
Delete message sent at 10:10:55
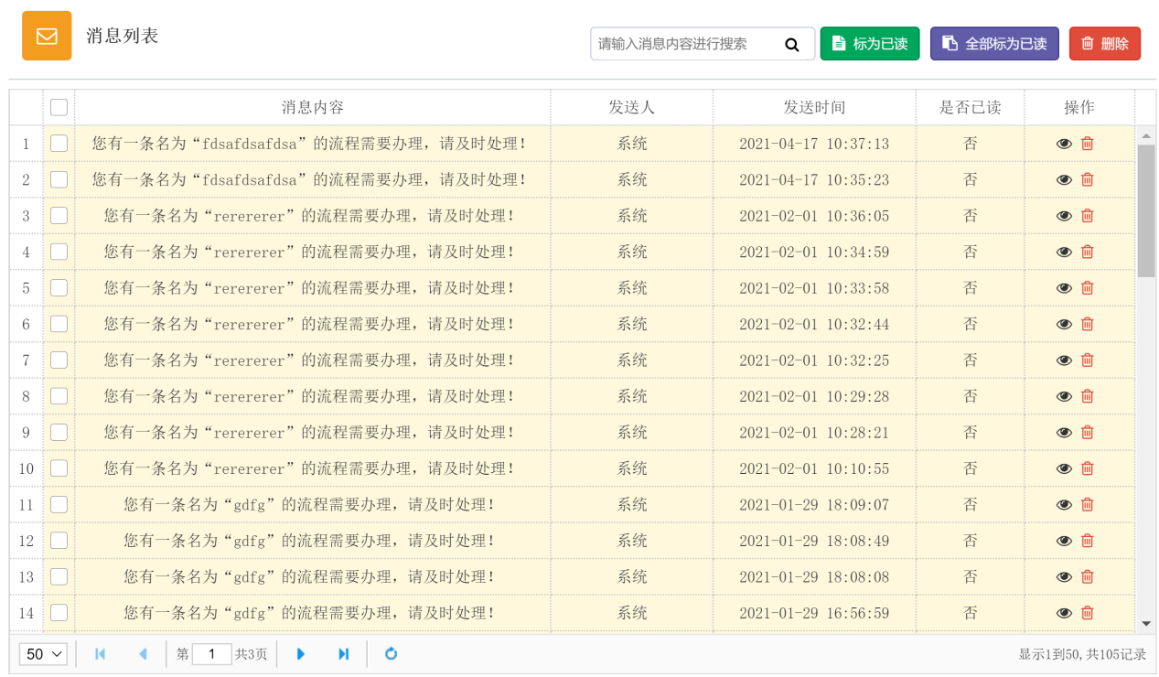[x=1088, y=468]
